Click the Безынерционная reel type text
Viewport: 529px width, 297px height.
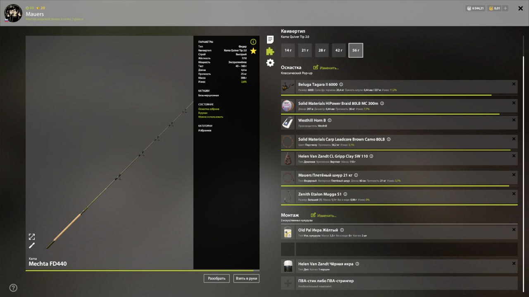(208, 95)
